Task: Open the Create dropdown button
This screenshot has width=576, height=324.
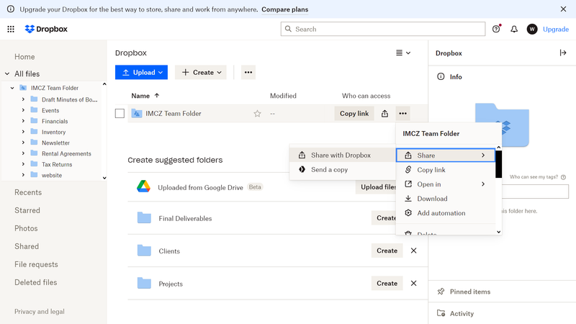Action: 201,72
